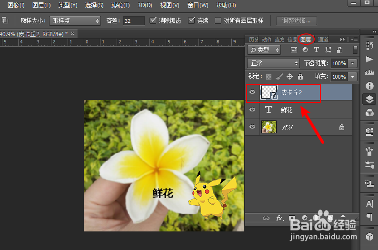Screen dimensions: 378x250
Task: Toggle lock image pixels brush icon
Action: point(279,76)
